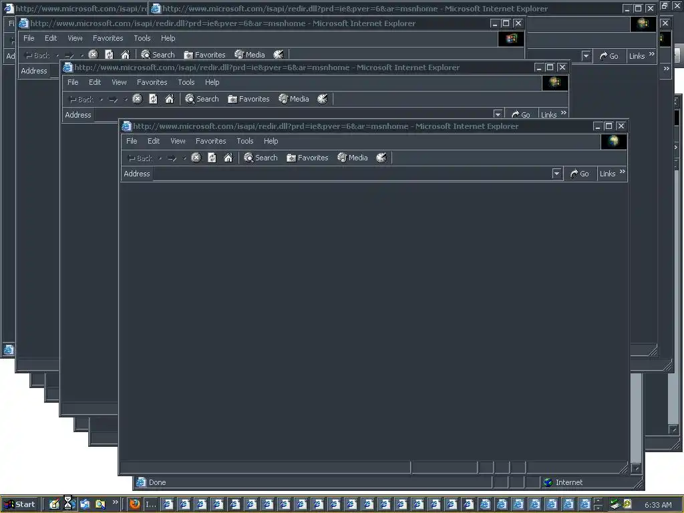Image resolution: width=684 pixels, height=513 pixels.
Task: Switch to the Firefox taskbar button
Action: pos(135,504)
